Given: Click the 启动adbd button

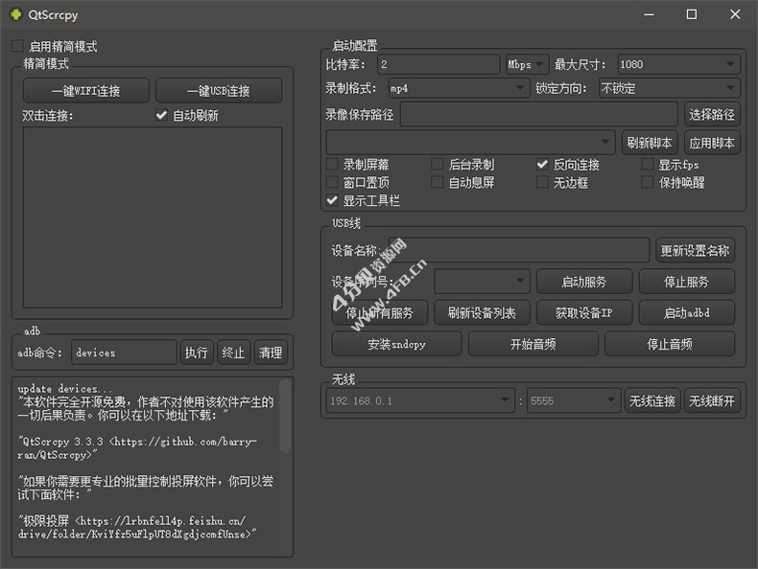Looking at the screenshot, I should (686, 312).
